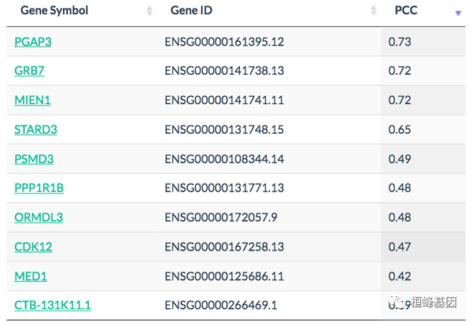Go to the ORMDL3 gene page
This screenshot has width=472, height=323.
pyautogui.click(x=39, y=217)
